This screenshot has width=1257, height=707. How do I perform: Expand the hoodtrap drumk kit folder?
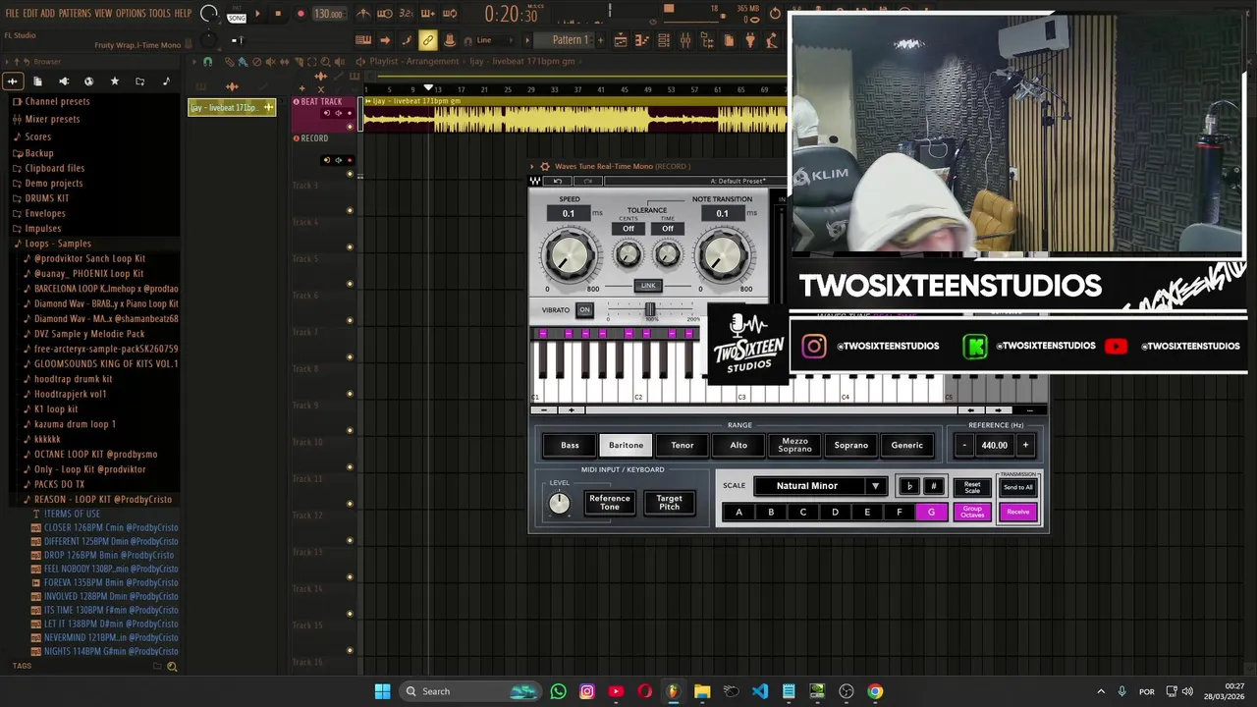pyautogui.click(x=73, y=379)
